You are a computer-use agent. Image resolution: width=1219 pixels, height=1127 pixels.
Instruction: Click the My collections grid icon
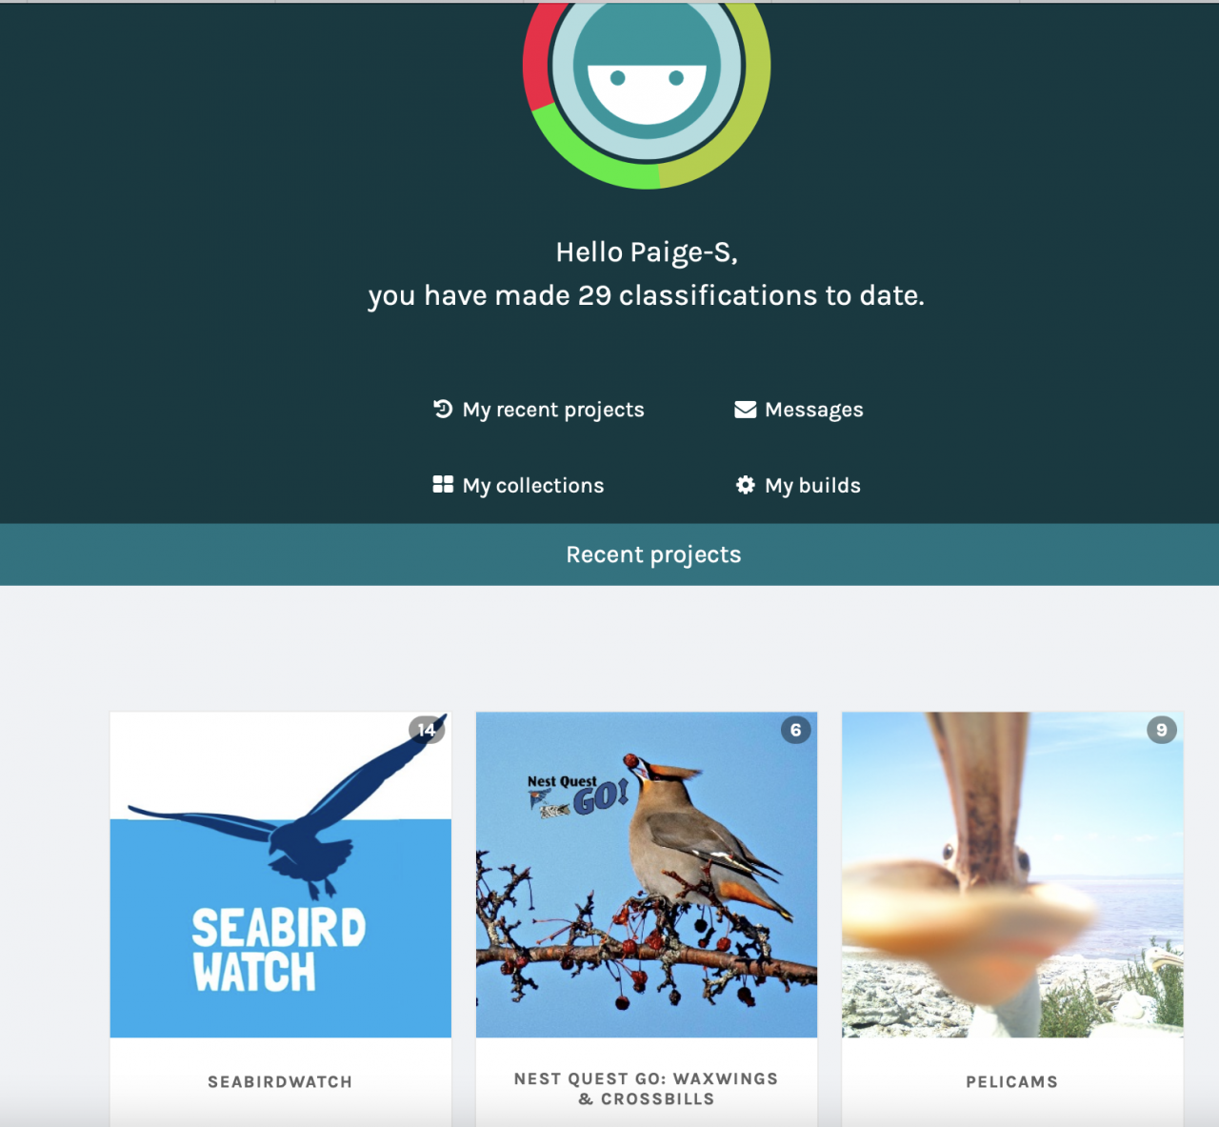pos(443,485)
